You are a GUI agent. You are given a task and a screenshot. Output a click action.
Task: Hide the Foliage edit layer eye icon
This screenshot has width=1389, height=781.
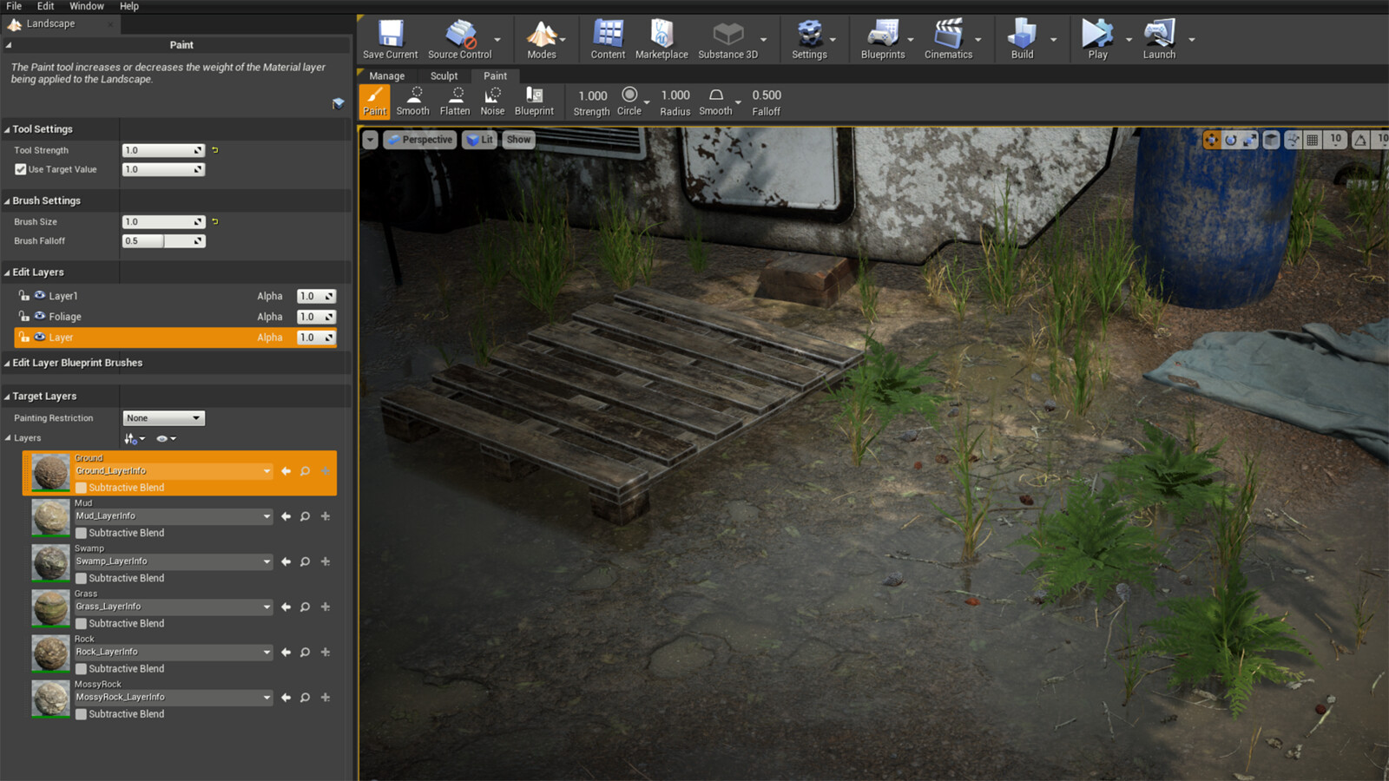[39, 316]
